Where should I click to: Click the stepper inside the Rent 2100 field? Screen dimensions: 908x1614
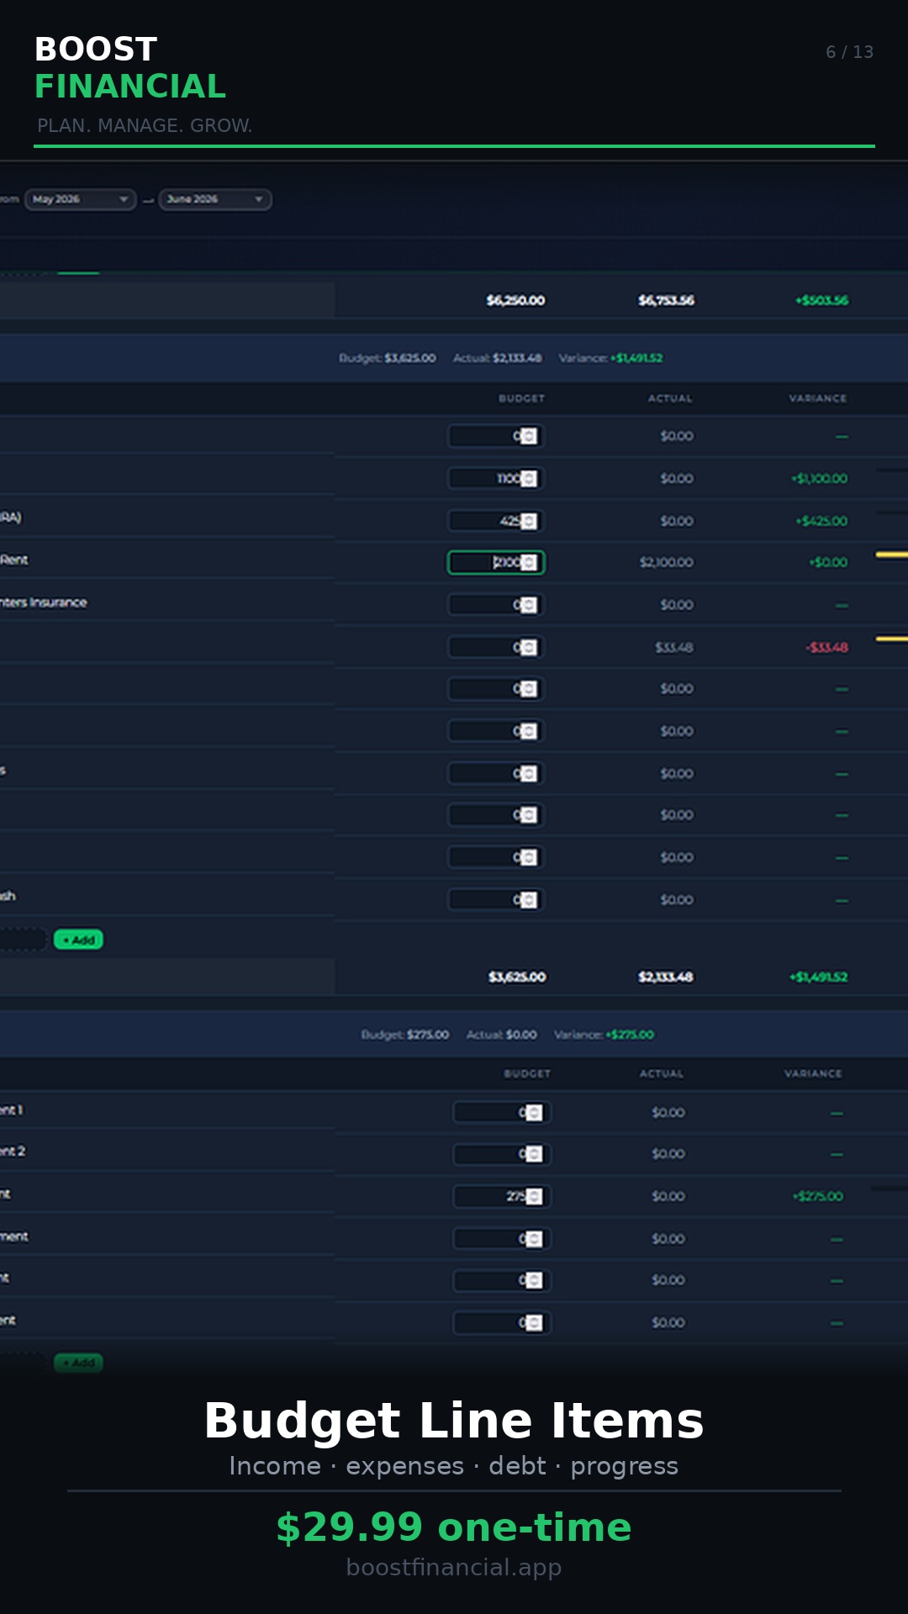(x=529, y=562)
